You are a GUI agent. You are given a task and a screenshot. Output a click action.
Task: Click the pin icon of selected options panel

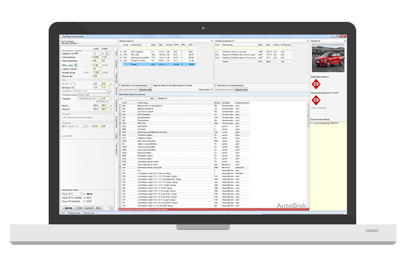212,41
